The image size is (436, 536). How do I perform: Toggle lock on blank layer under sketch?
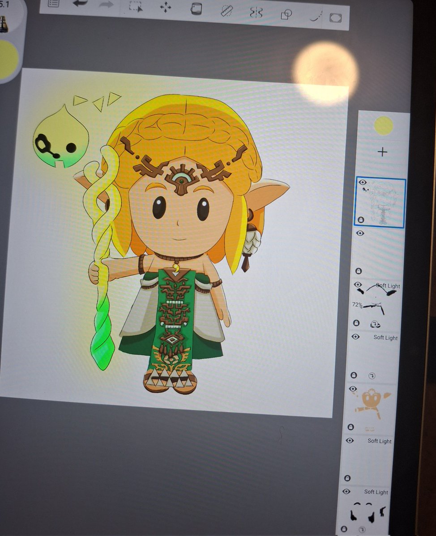pos(358,271)
